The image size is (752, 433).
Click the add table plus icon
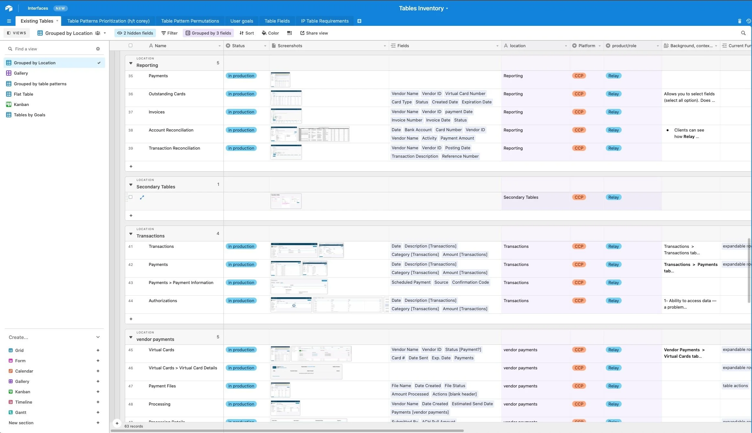(x=359, y=21)
